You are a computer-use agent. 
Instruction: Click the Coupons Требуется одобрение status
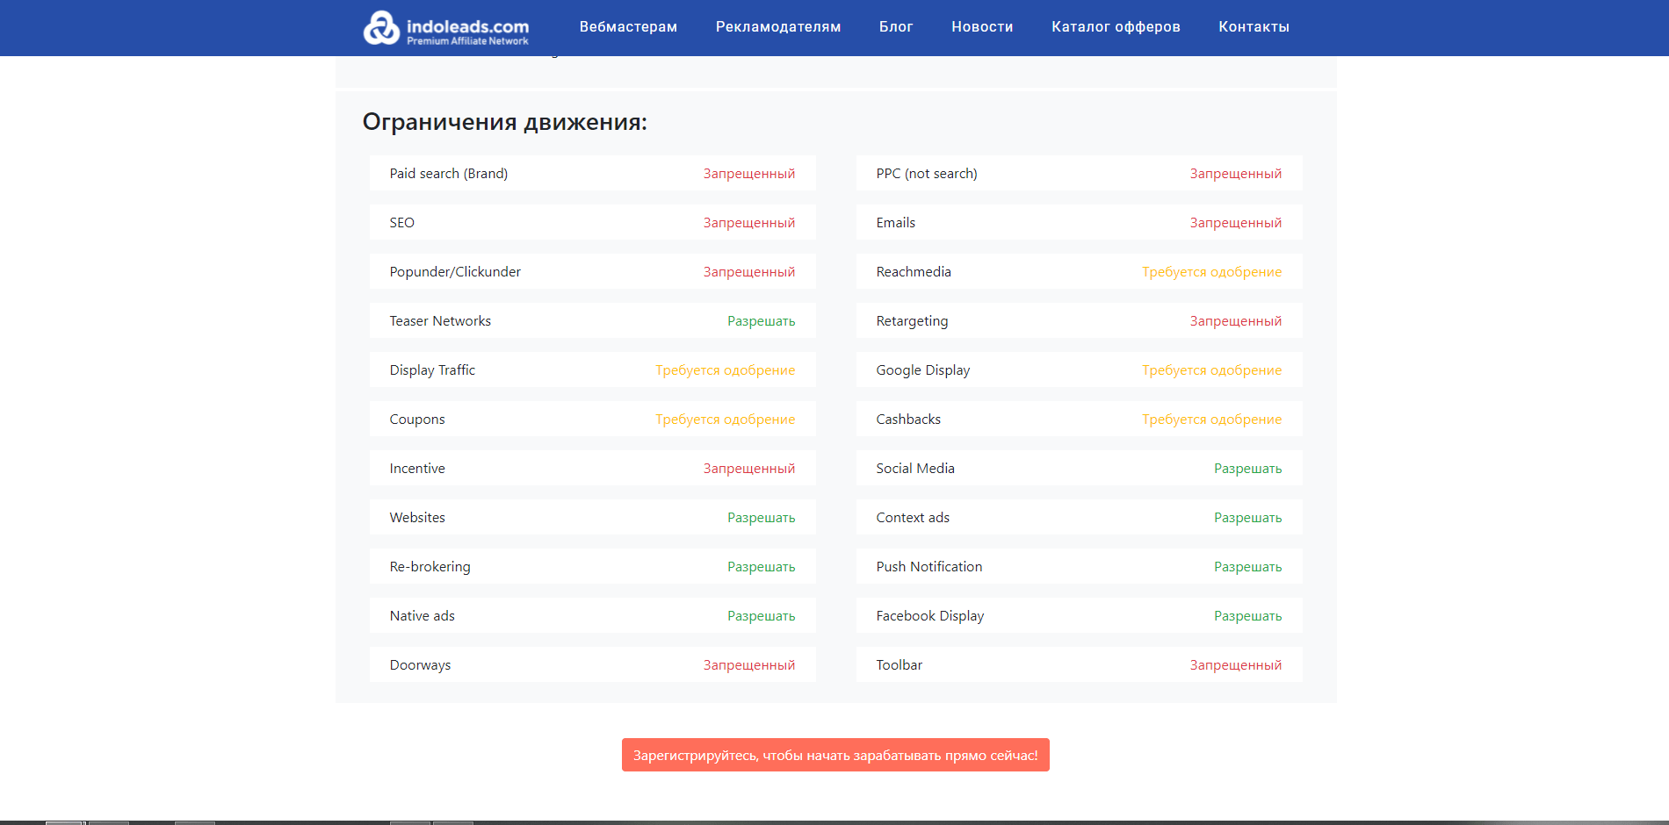click(x=725, y=420)
